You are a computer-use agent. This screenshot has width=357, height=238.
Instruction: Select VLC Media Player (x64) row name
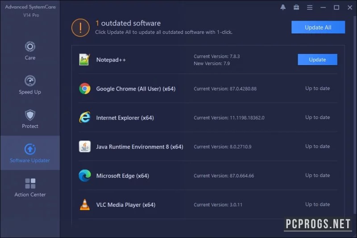tap(126, 205)
